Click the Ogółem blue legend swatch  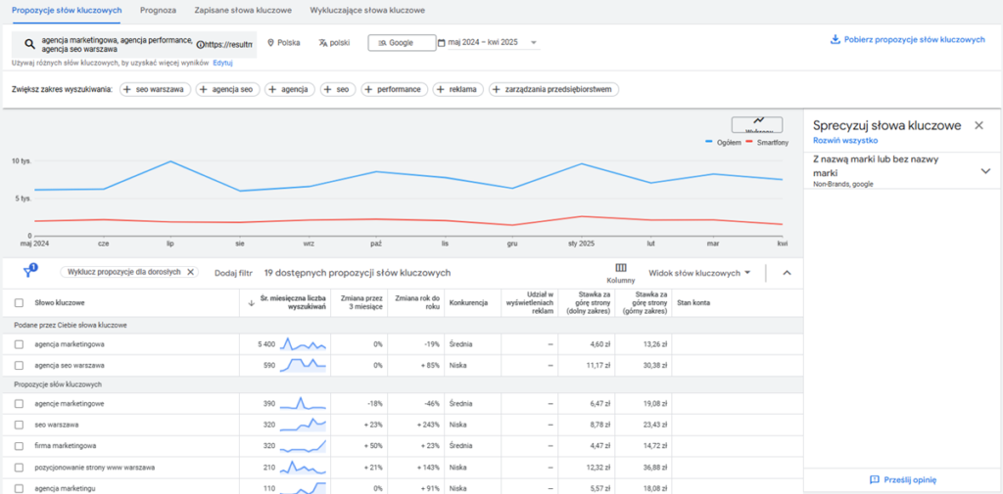[710, 142]
